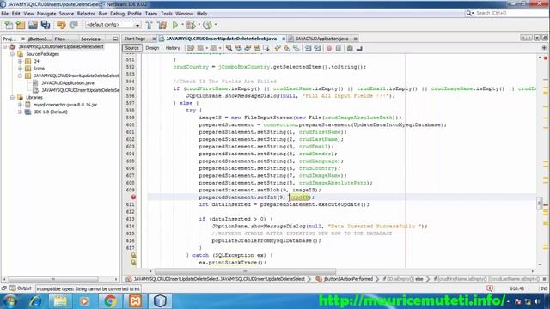Open the Tools menu
This screenshot has height=309, width=550.
(x=166, y=14)
